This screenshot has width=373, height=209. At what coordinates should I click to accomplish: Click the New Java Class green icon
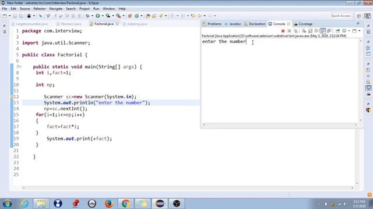[136, 16]
